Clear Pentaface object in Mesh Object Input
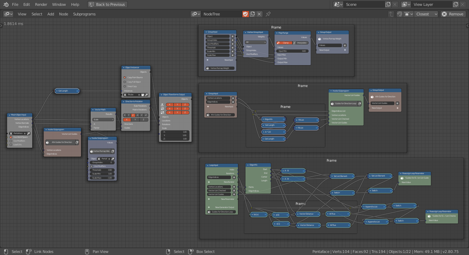Viewport: 469px width, 255px height. pyautogui.click(x=25, y=133)
